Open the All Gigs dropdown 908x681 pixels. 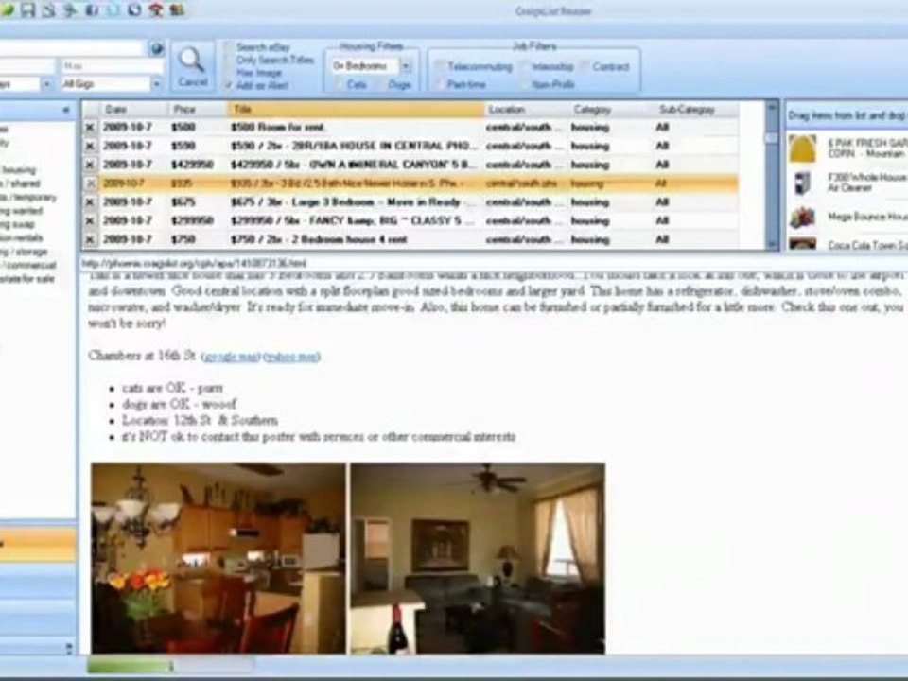(x=156, y=84)
